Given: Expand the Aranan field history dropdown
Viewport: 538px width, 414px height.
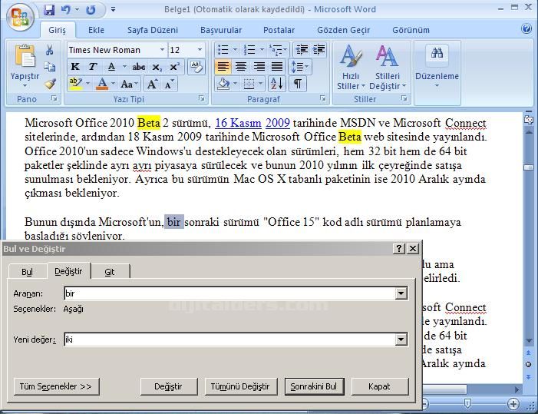Looking at the screenshot, I should [401, 293].
